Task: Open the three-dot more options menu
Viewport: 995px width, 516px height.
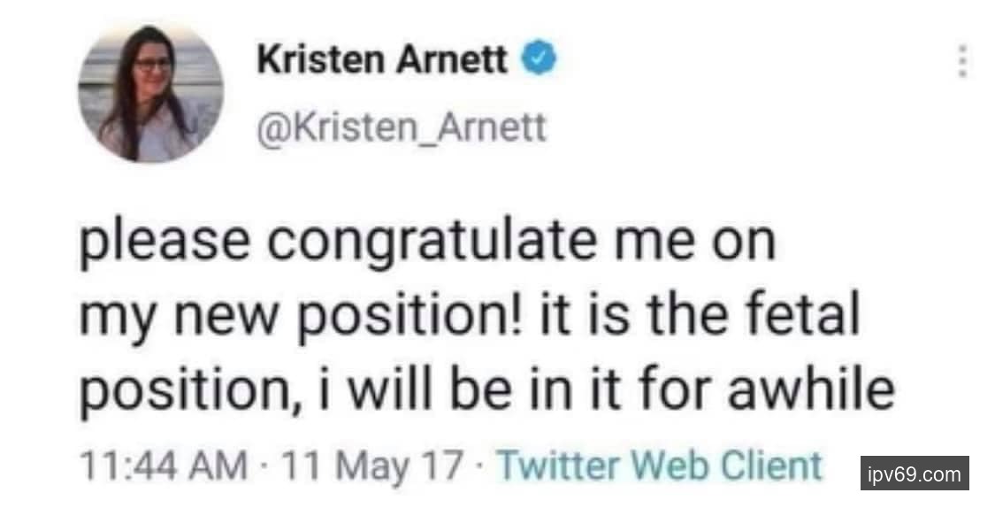Action: pos(963,62)
